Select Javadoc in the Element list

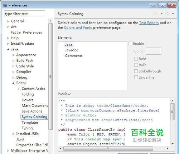72,50
